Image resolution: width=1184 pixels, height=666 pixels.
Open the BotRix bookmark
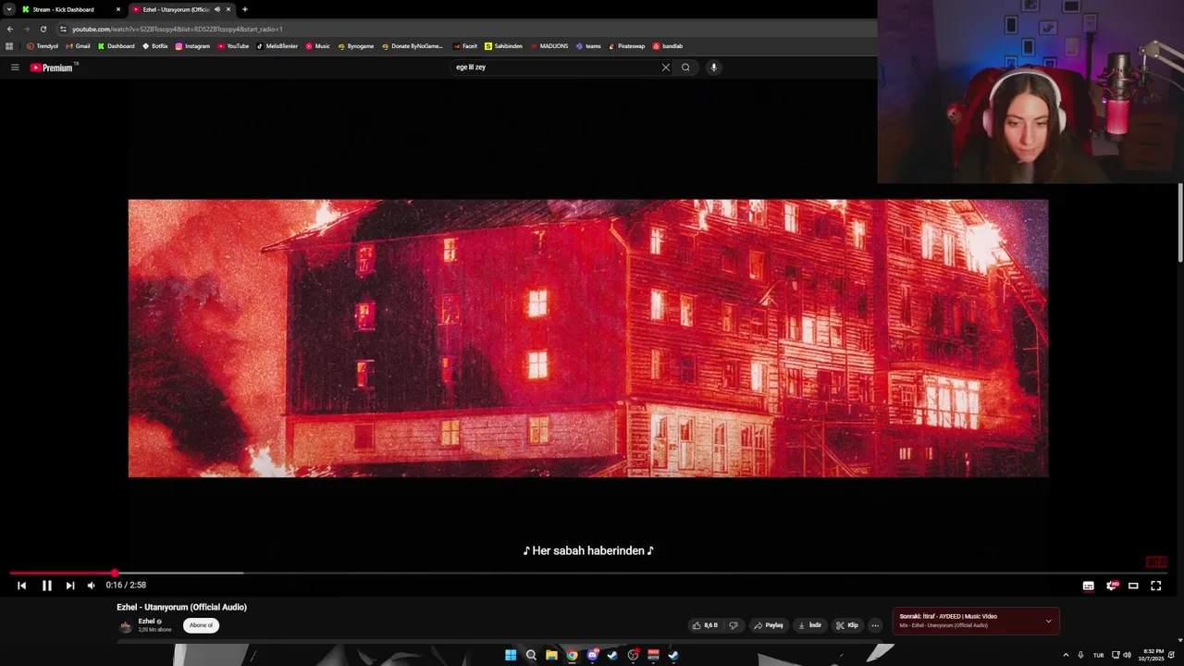point(155,46)
